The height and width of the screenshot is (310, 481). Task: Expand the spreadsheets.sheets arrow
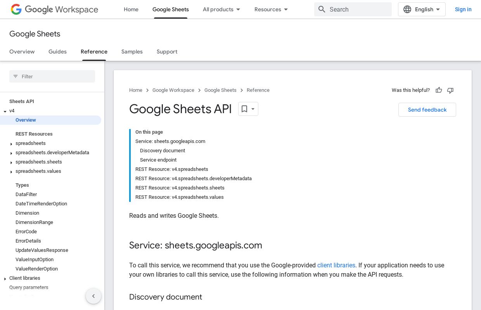click(11, 162)
